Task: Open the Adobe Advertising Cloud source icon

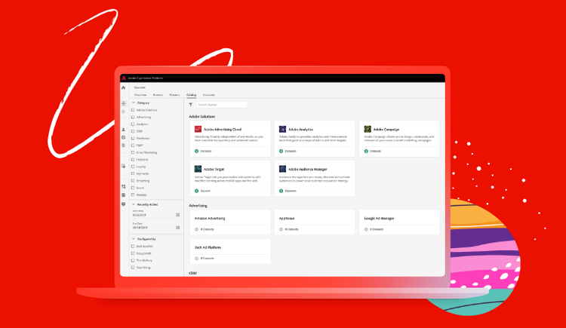Action: [x=198, y=130]
